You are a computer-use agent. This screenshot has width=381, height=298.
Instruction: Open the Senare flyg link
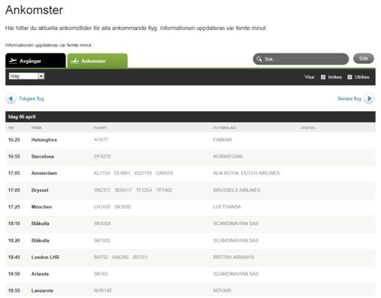[349, 98]
